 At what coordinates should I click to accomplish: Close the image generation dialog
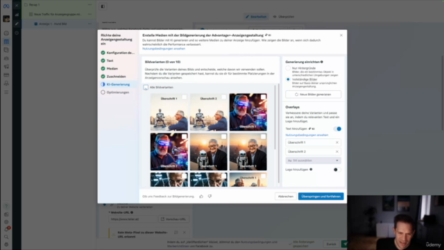coord(341,35)
